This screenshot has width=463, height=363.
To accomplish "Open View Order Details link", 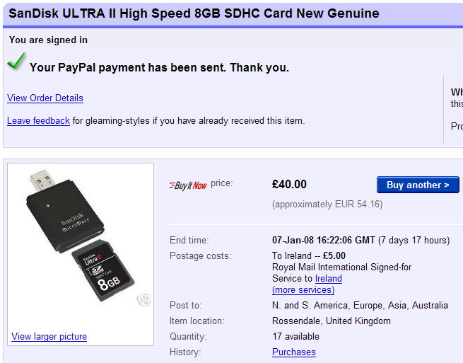I will 45,98.
